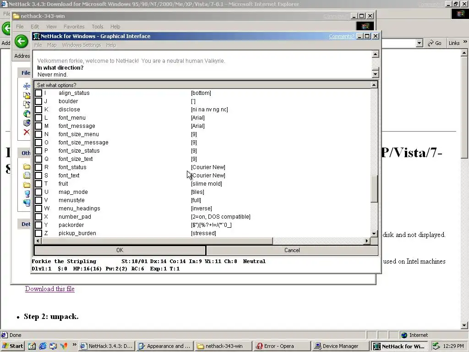This screenshot has height=352, width=469.
Task: Click the Comments? link in NetHack title bar
Action: click(341, 36)
